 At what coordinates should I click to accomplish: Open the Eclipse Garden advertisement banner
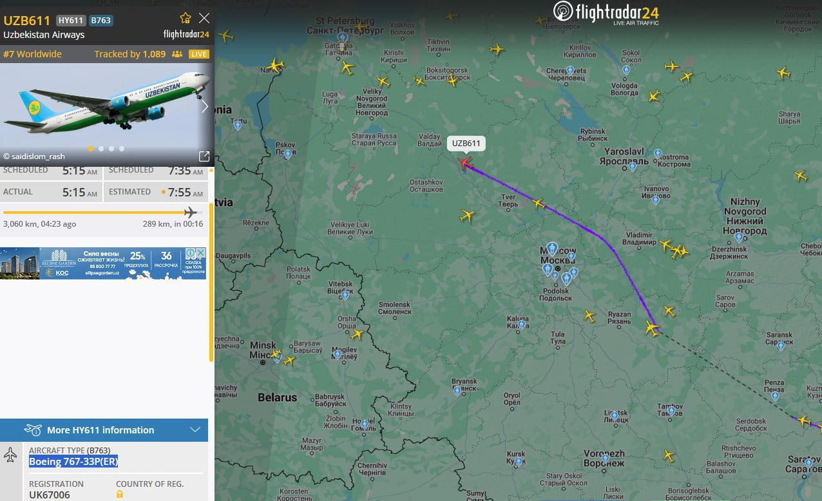[x=103, y=263]
